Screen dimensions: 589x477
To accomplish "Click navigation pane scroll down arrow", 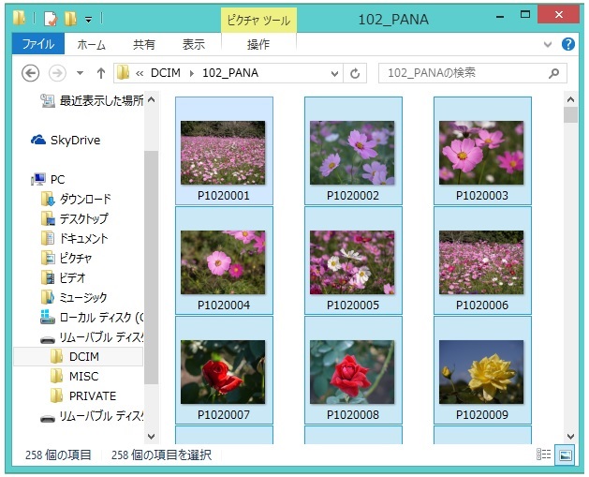I will (151, 436).
